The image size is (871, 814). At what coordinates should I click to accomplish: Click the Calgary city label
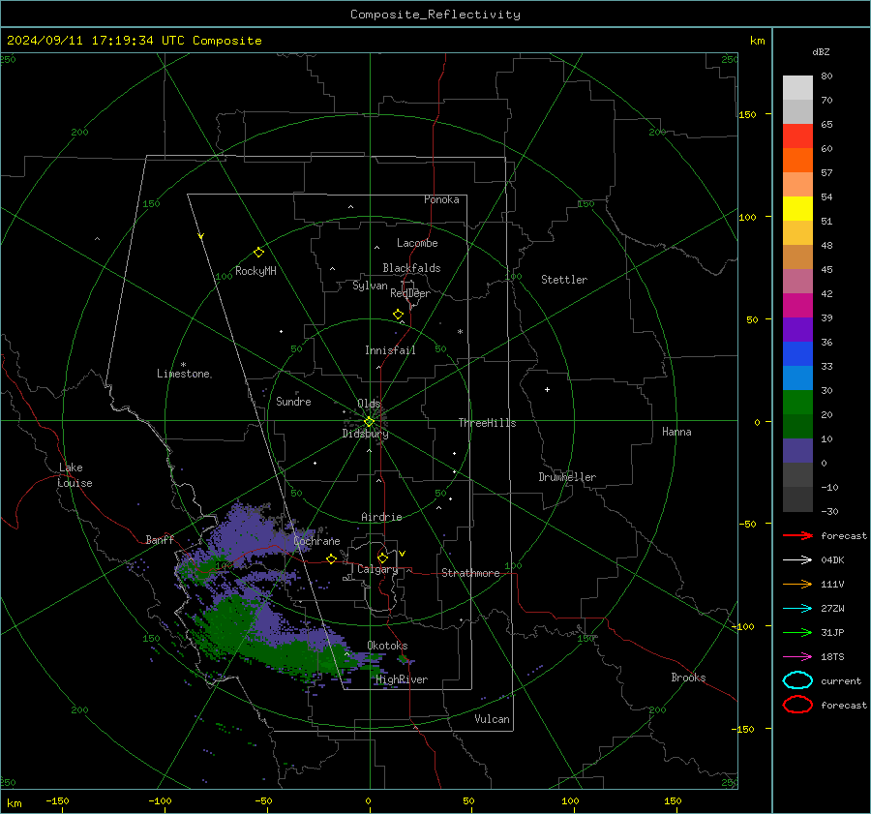377,569
